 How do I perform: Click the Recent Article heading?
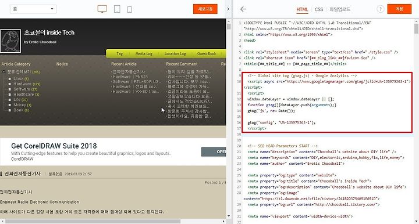pyautogui.click(x=124, y=64)
